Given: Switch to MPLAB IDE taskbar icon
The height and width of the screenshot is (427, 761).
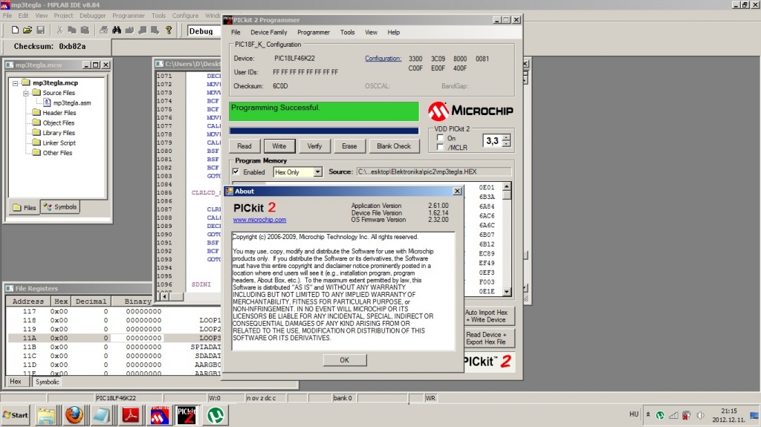Looking at the screenshot, I should (x=159, y=415).
